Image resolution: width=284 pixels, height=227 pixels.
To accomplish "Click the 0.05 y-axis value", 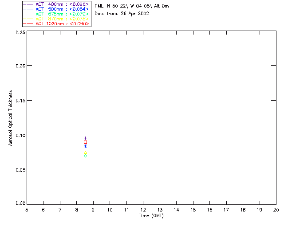I will coord(20,170).
